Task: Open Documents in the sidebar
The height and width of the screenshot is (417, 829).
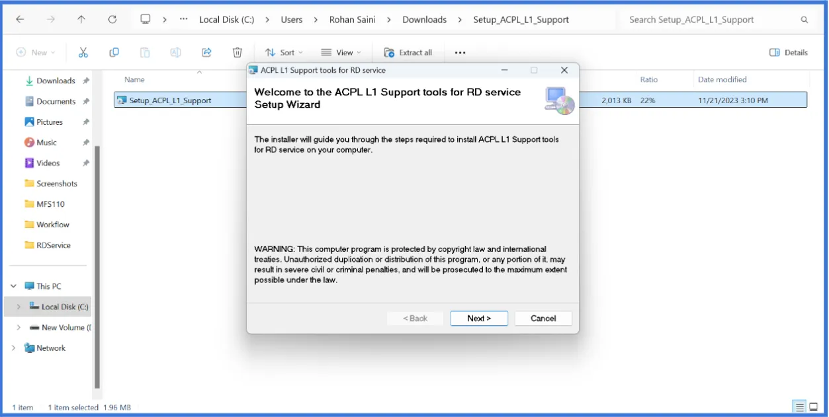Action: pyautogui.click(x=56, y=101)
